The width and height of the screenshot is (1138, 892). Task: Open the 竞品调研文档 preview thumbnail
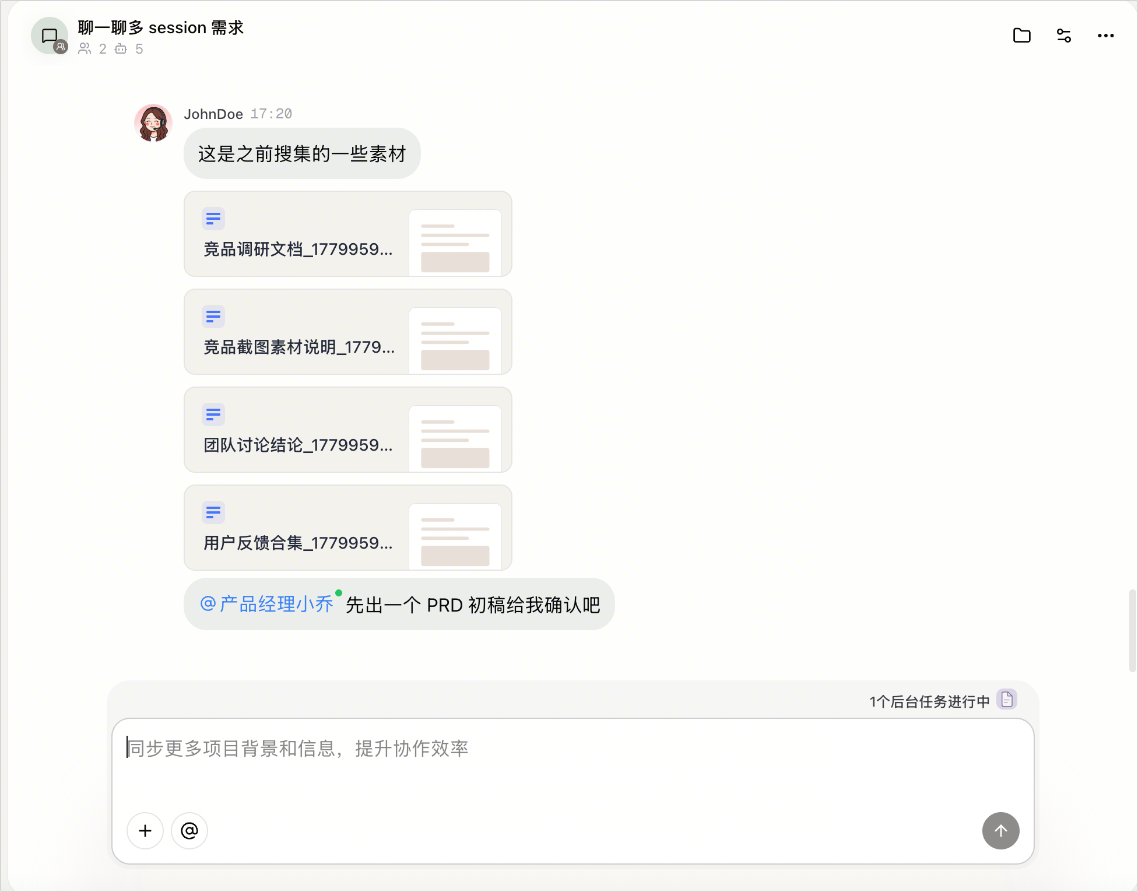455,243
